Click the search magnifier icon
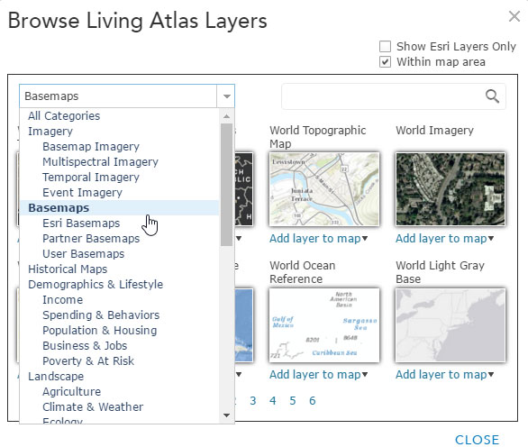Viewport: 528px width, 447px height. coord(492,96)
